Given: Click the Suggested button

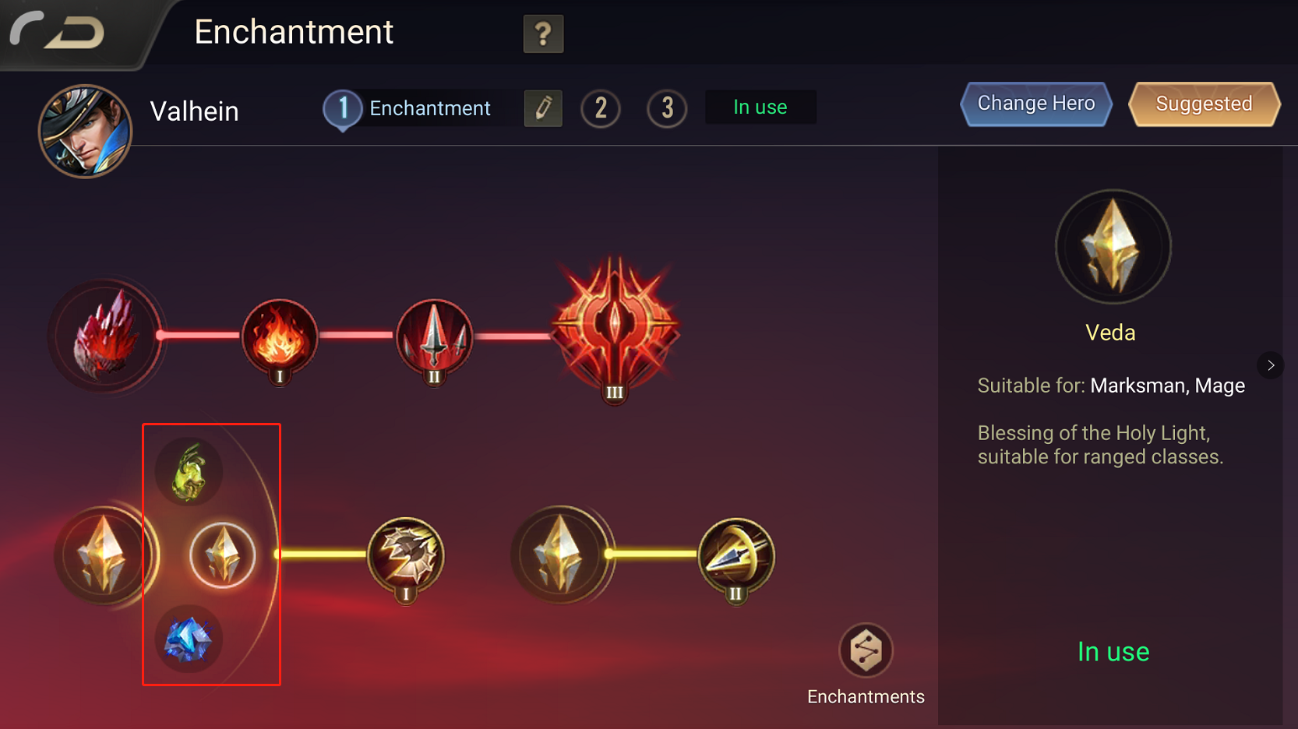Looking at the screenshot, I should (1205, 104).
